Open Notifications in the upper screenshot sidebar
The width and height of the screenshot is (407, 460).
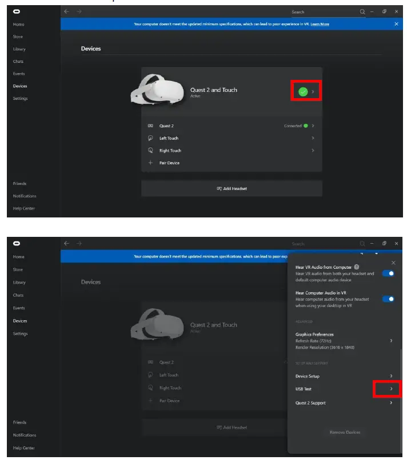click(x=25, y=196)
